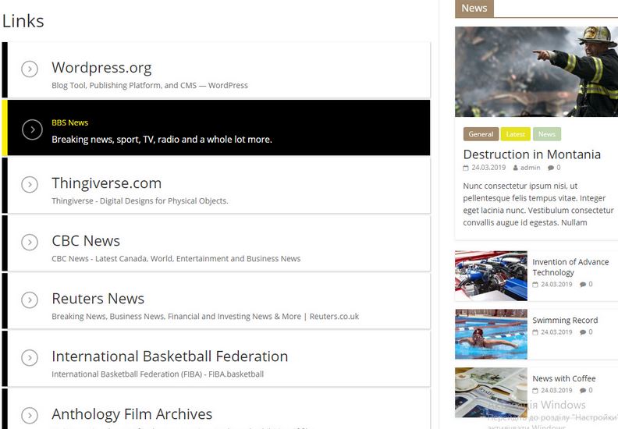This screenshot has height=429, width=618.
Task: Open the Swimming Record article
Action: point(565,321)
